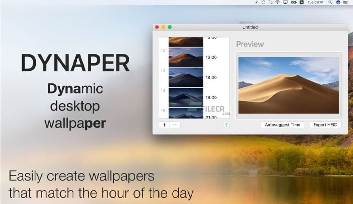The width and height of the screenshot is (353, 204).
Task: Open Siri from menu bar
Action: (x=338, y=2)
